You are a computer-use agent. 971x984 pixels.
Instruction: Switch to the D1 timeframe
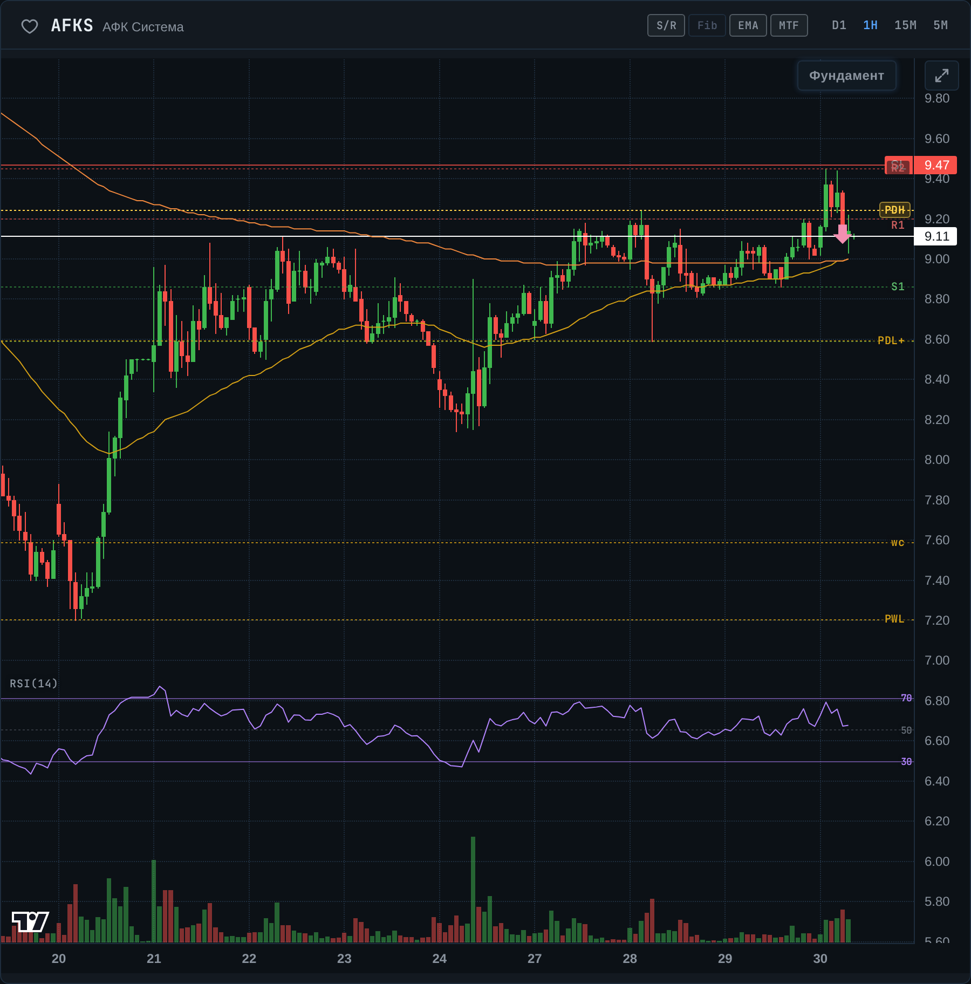[x=839, y=25]
